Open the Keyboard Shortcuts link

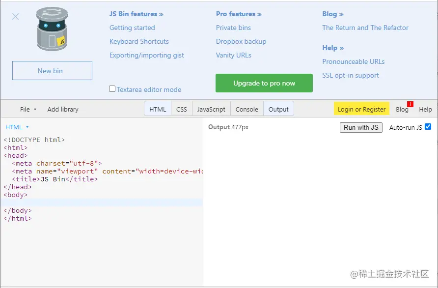(x=139, y=41)
